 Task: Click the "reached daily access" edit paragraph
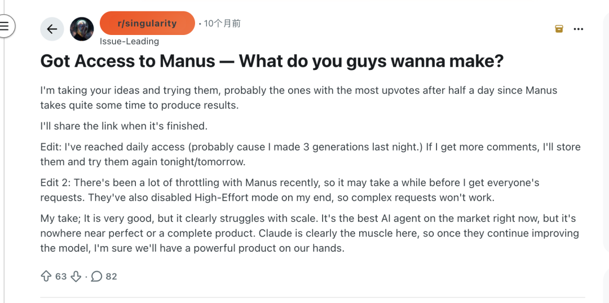coord(310,154)
